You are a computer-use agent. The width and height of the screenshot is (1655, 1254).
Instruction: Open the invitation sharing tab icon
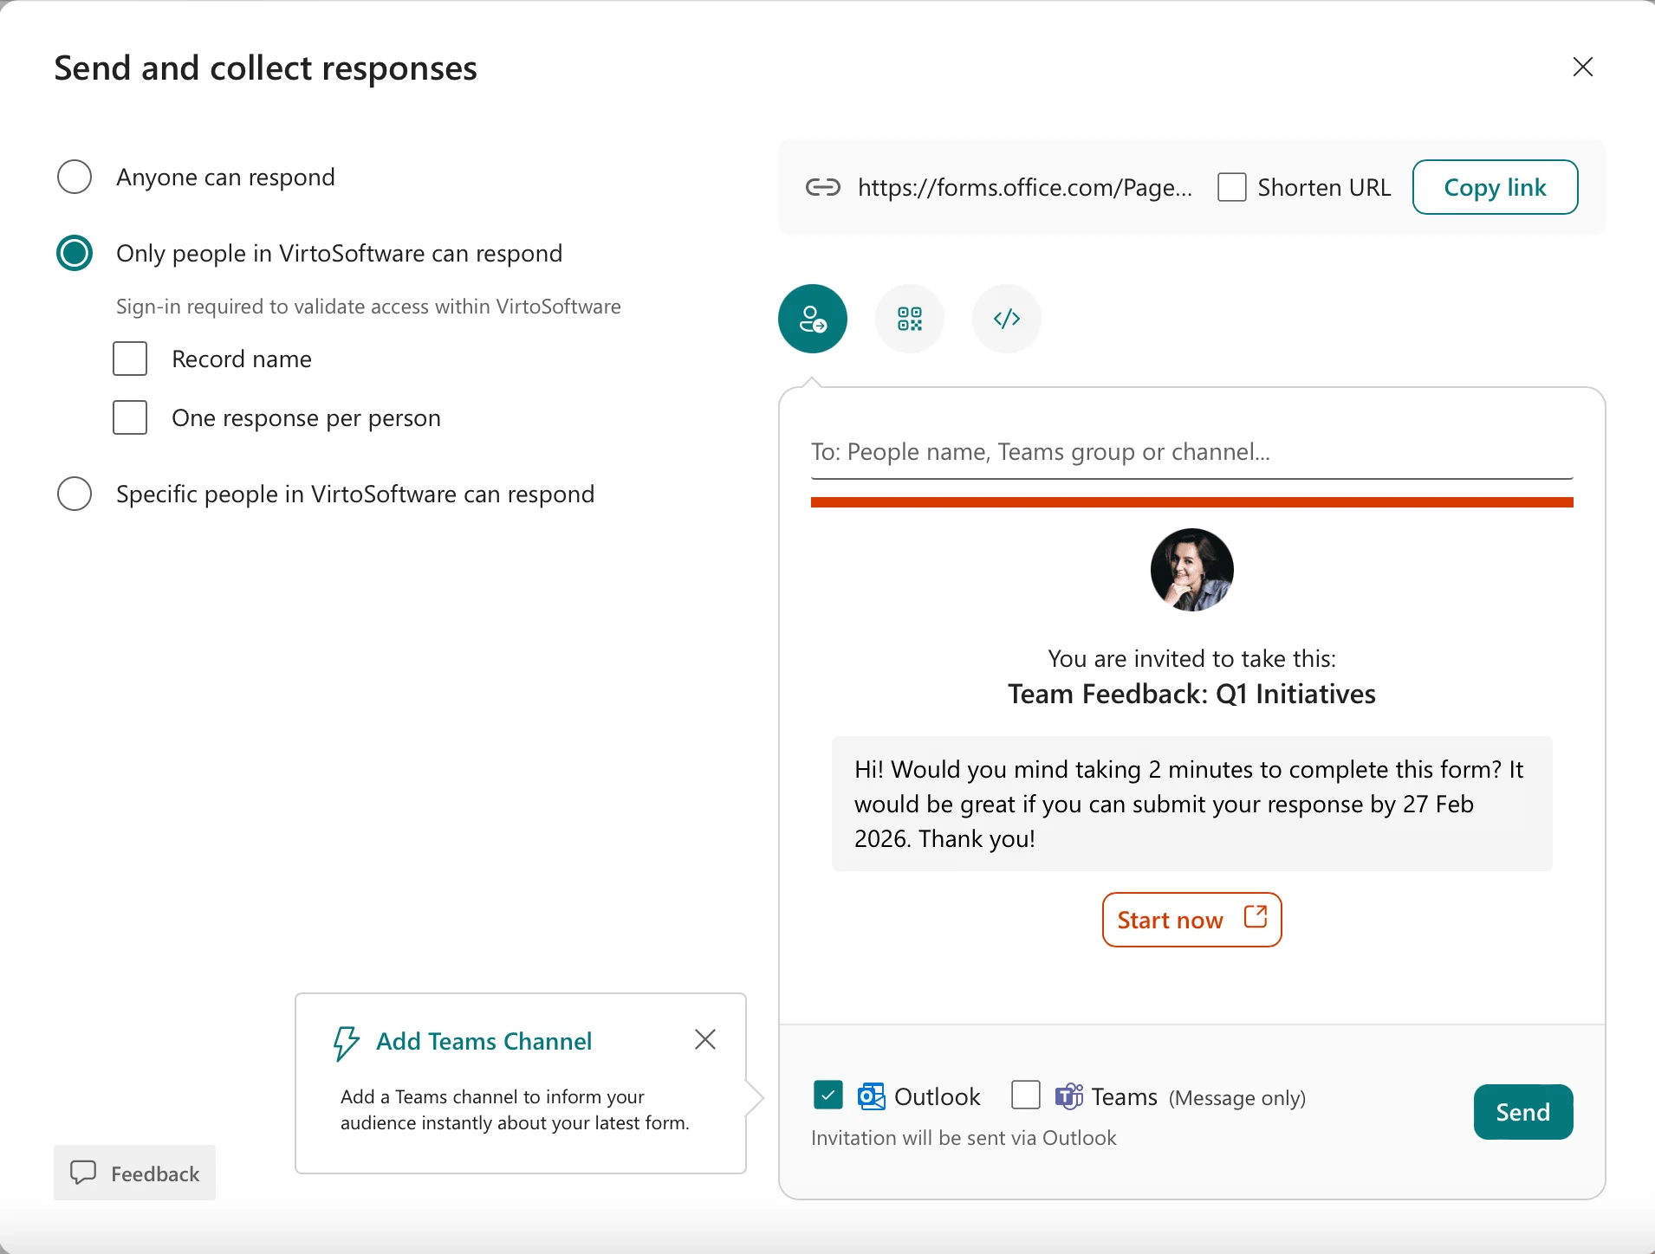[x=812, y=319]
